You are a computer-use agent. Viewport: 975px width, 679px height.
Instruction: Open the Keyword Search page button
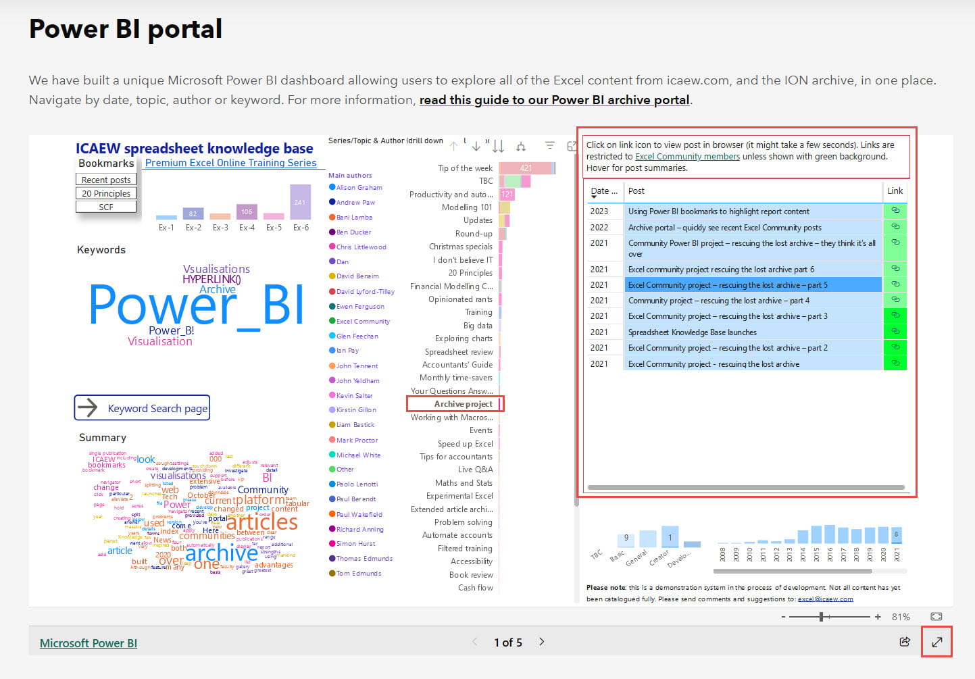(142, 408)
